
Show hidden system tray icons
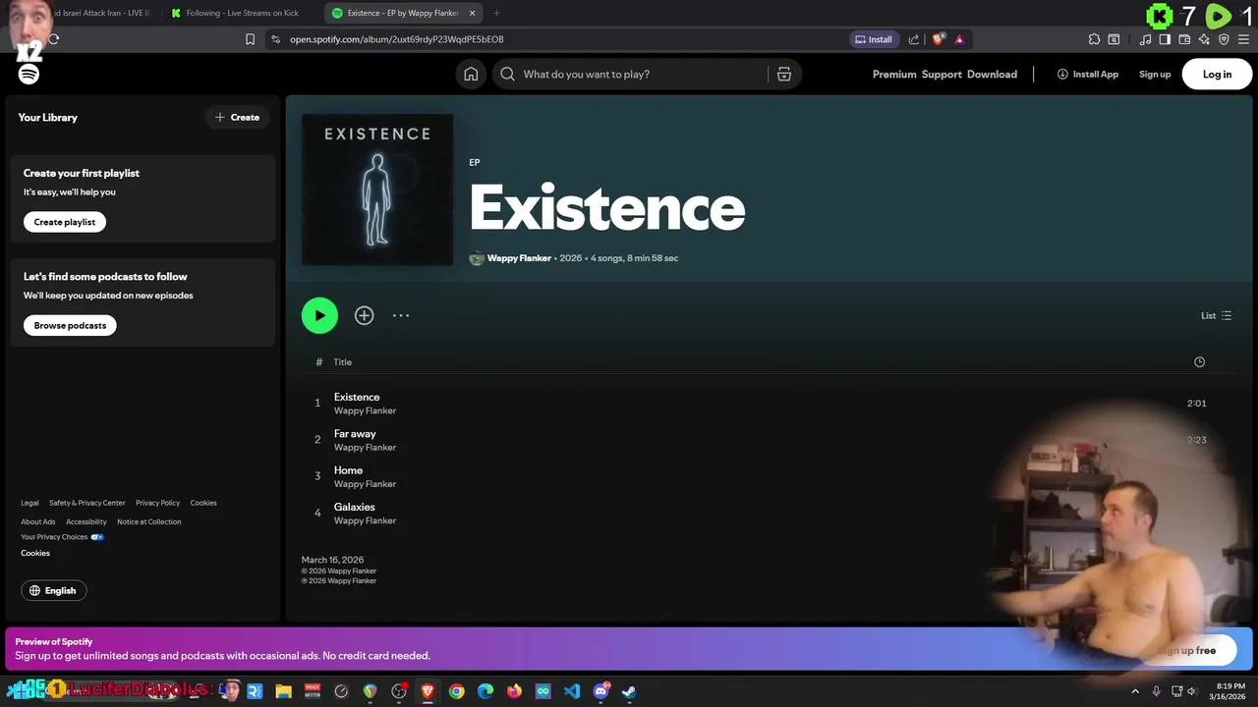(x=1135, y=691)
